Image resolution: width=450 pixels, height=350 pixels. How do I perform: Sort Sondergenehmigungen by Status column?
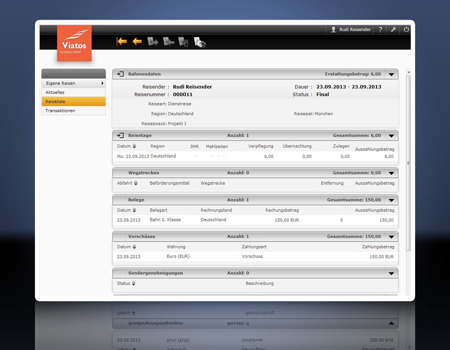133,283
